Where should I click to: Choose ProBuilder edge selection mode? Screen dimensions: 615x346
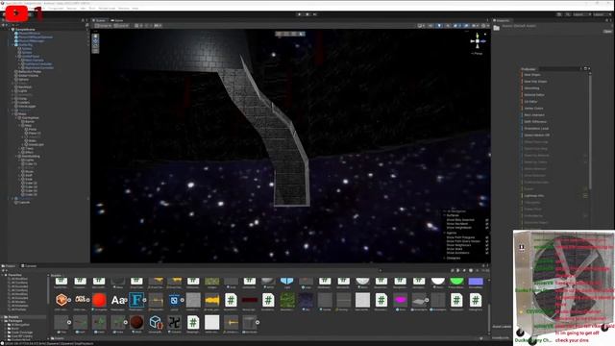(x=294, y=34)
